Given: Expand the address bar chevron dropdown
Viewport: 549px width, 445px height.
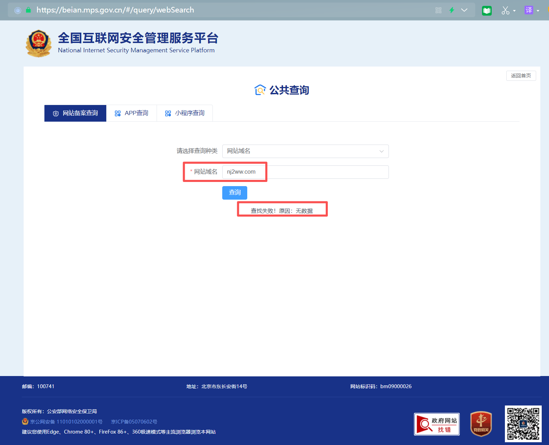Looking at the screenshot, I should point(464,10).
